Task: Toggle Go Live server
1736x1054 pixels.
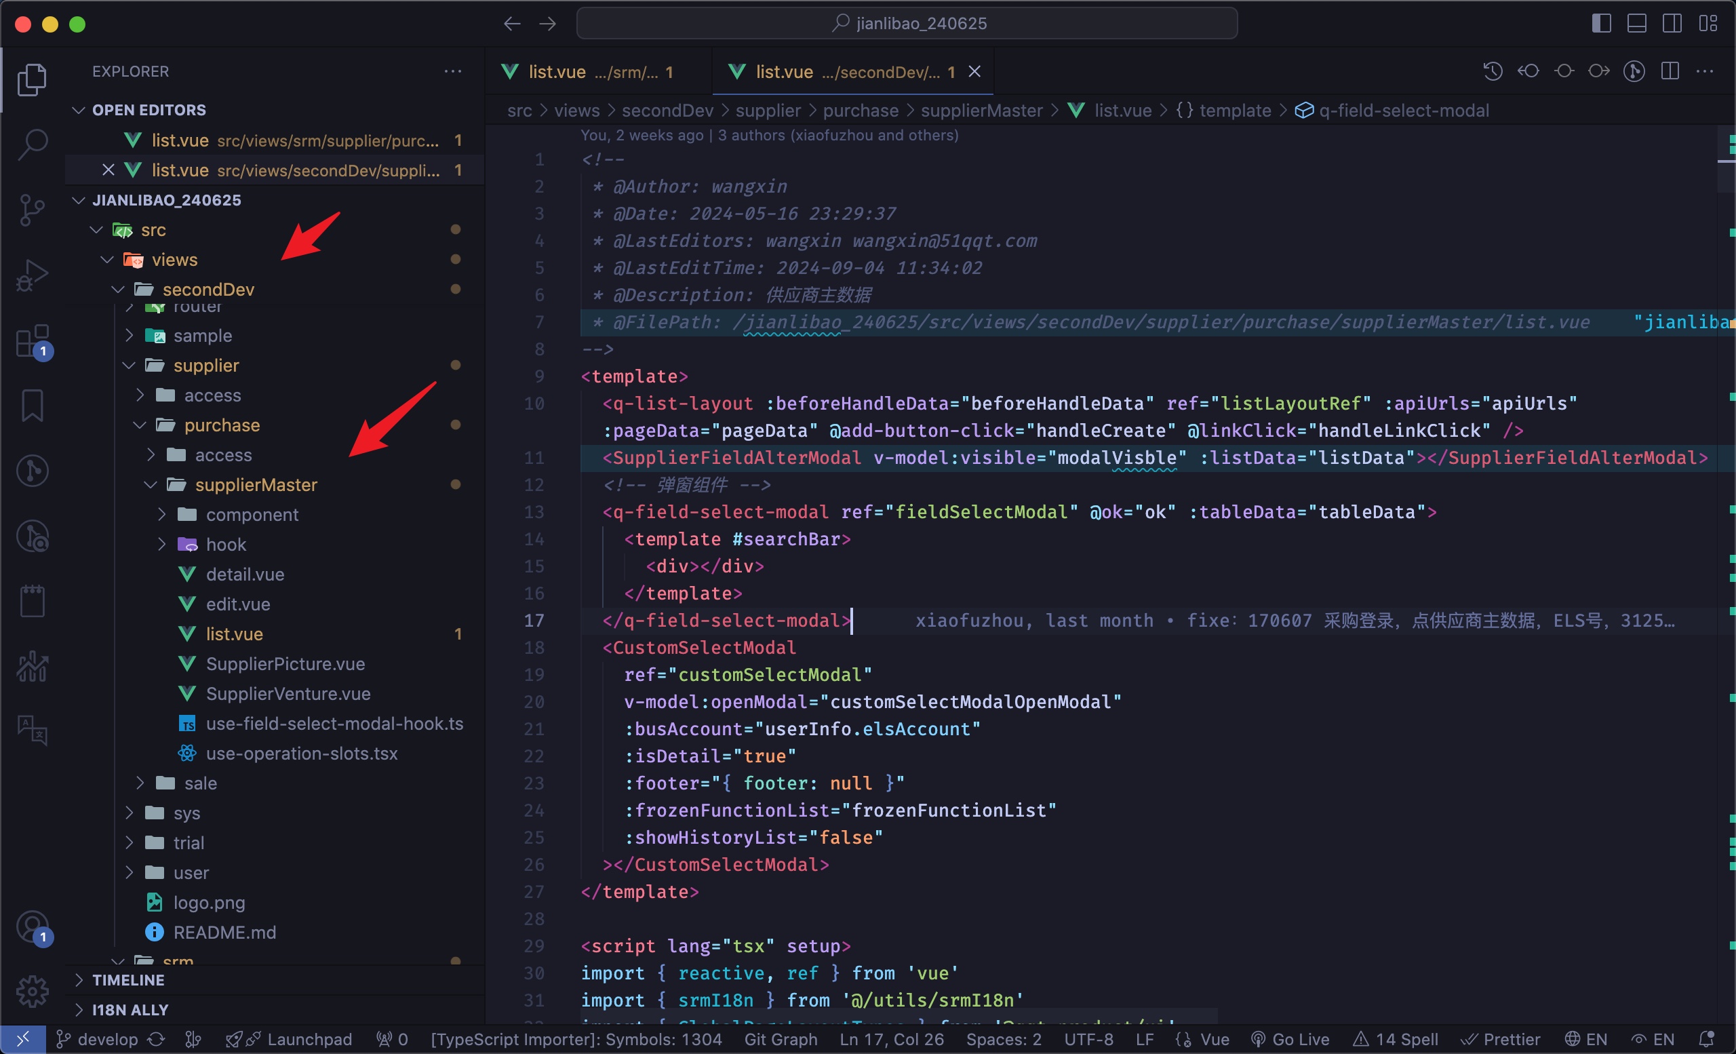Action: [1290, 1039]
